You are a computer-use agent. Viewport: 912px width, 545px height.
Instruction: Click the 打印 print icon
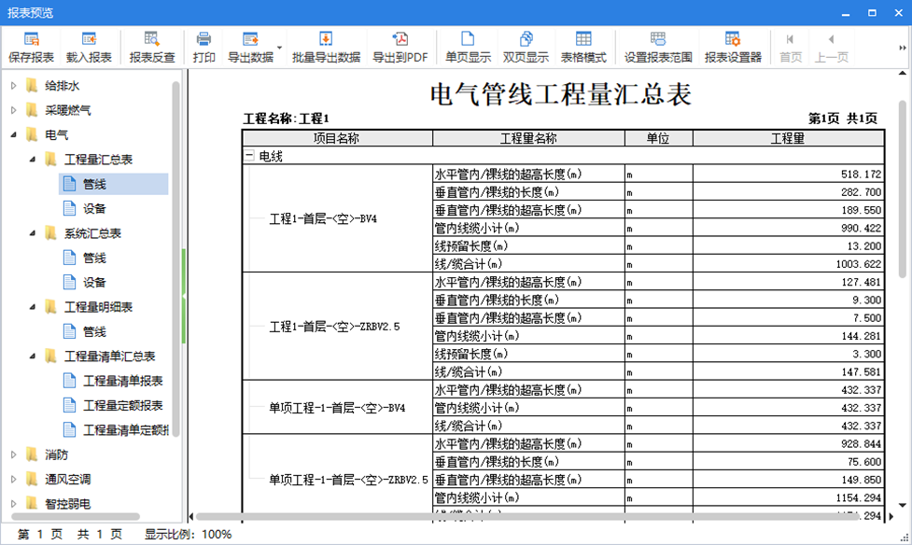tap(203, 47)
